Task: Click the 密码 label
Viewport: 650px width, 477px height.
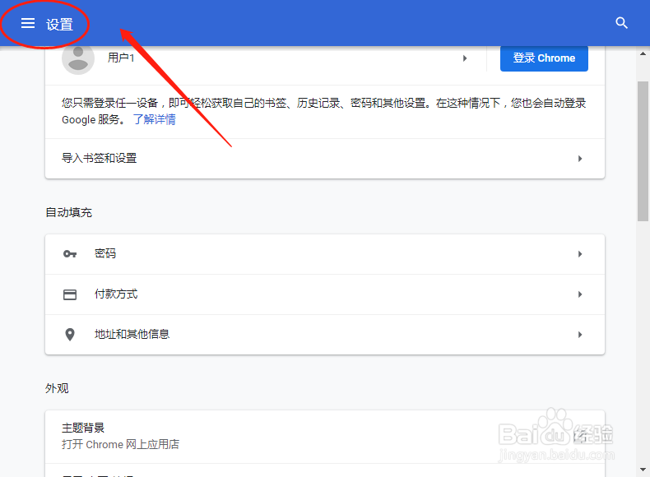Action: [x=105, y=253]
